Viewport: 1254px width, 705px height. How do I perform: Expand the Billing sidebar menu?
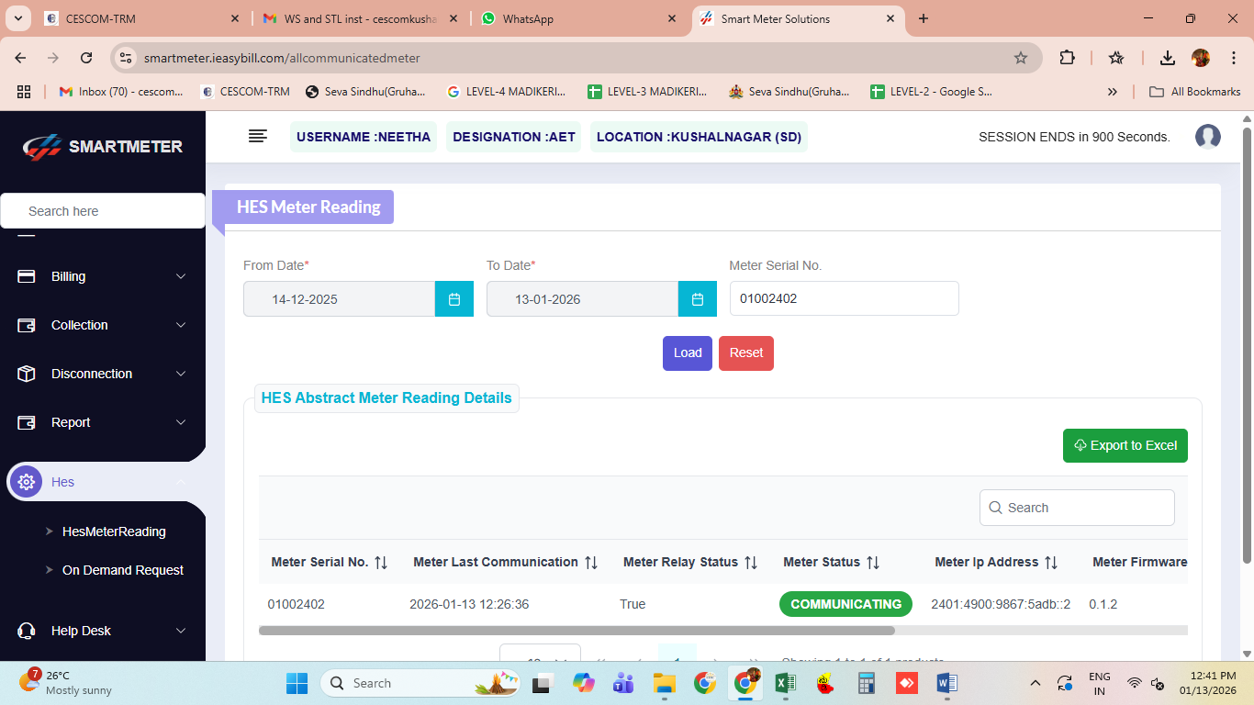point(103,276)
